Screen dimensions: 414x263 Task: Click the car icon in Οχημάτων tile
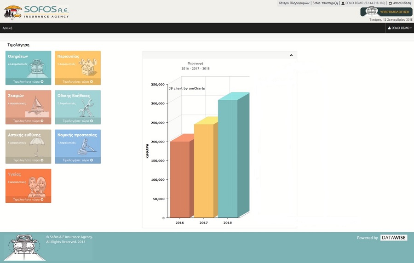point(37,69)
